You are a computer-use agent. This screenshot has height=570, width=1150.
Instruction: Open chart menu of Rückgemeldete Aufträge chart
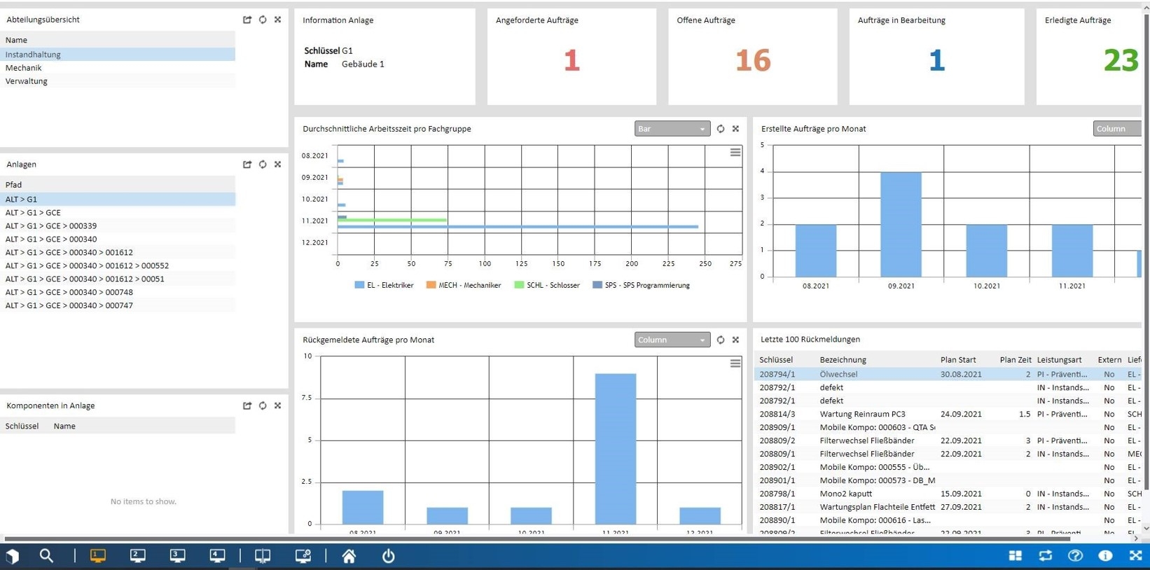point(735,363)
